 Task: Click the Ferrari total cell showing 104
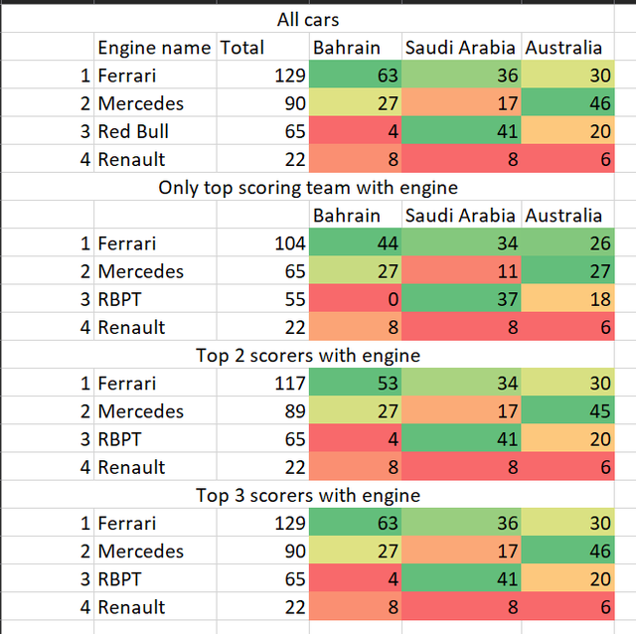262,243
